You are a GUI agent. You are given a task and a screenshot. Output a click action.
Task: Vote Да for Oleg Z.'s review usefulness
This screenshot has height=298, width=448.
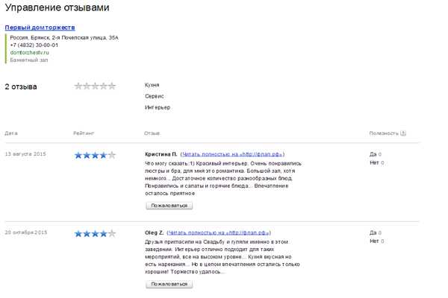click(x=373, y=232)
